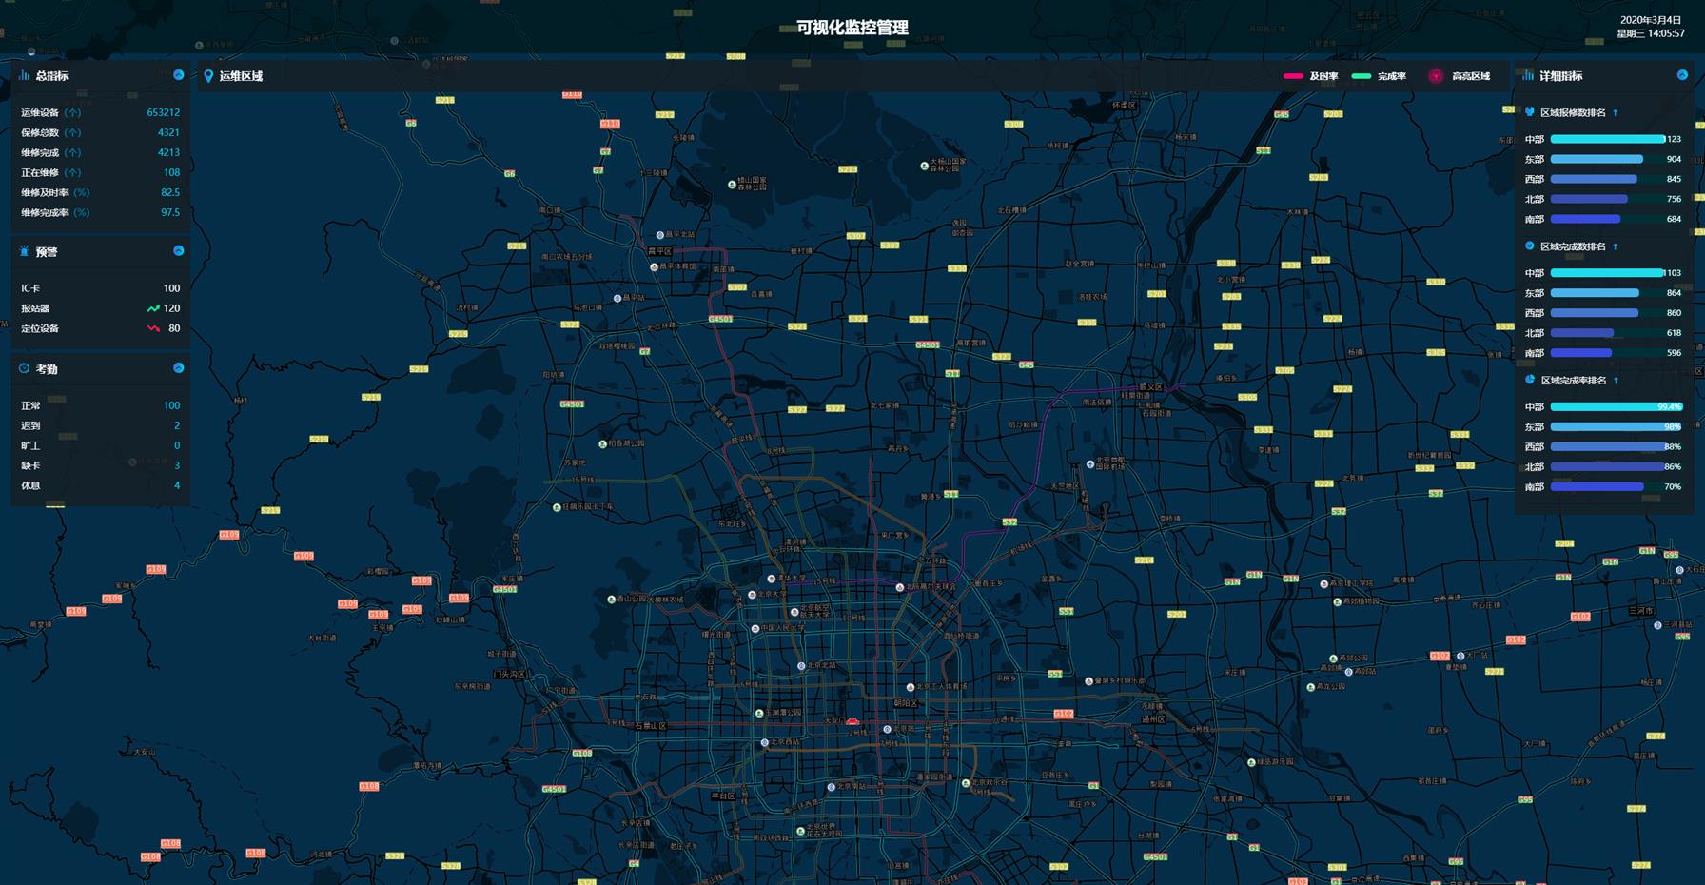Click the bar chart icon beside 总指标
The height and width of the screenshot is (885, 1705).
pyautogui.click(x=25, y=74)
